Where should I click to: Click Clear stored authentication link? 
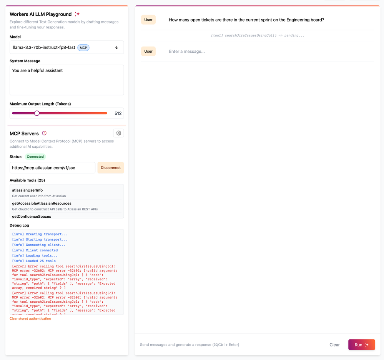click(x=30, y=318)
